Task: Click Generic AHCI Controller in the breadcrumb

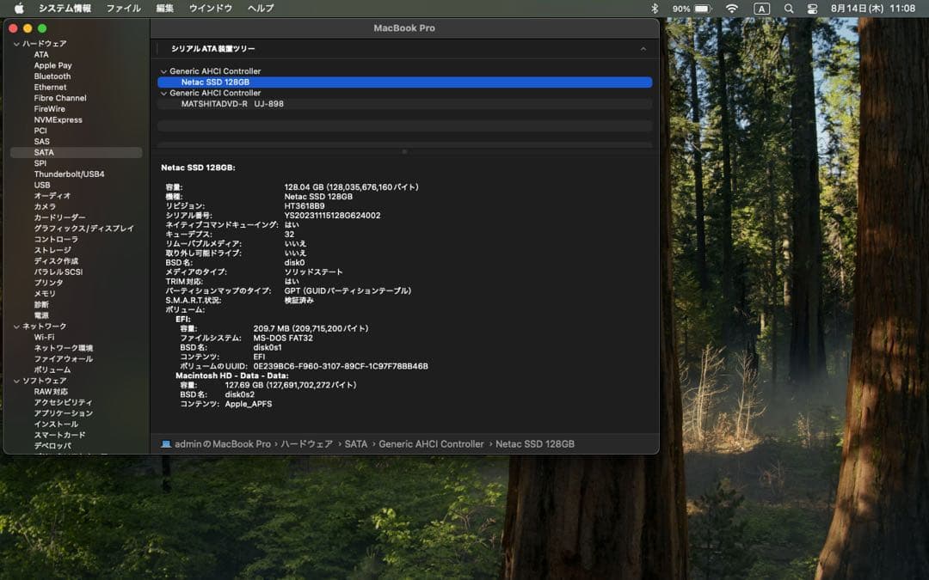Action: tap(430, 443)
